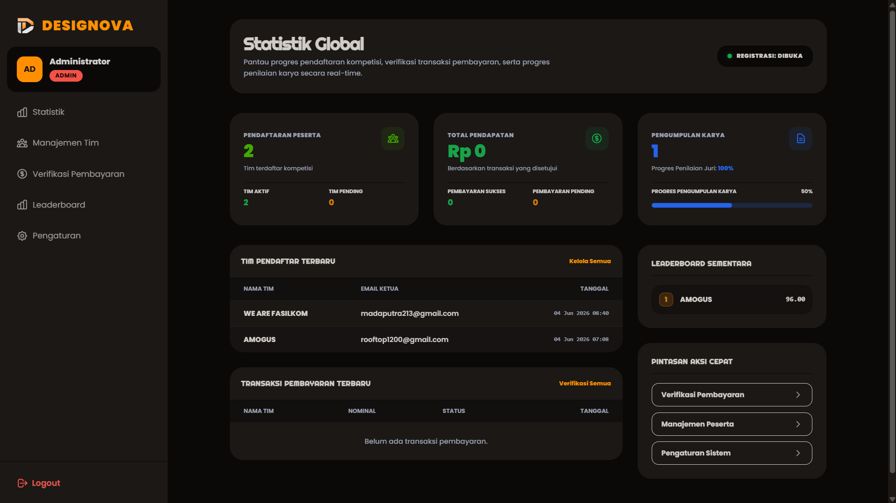Click the document icon in Pengumpulan Karya card
This screenshot has height=503, width=896.
point(801,139)
